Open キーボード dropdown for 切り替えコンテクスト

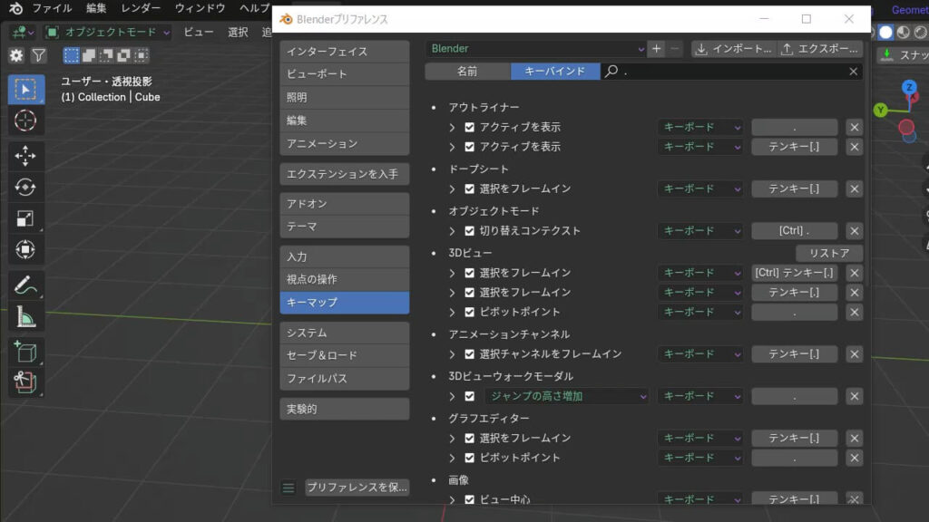701,231
